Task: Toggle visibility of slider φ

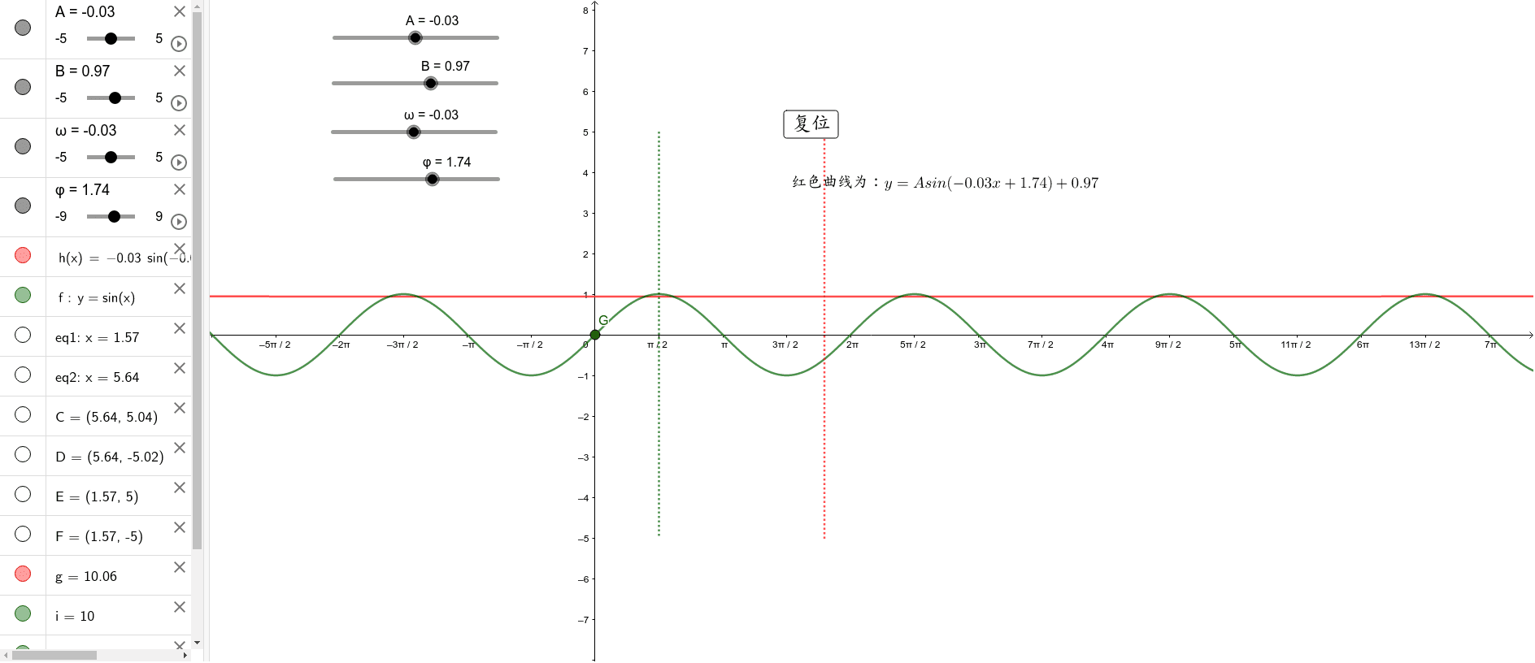Action: [x=23, y=206]
